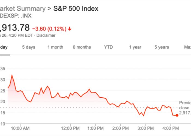Switch to the 1 year view
The width and height of the screenshot is (191, 136).
[135, 47]
